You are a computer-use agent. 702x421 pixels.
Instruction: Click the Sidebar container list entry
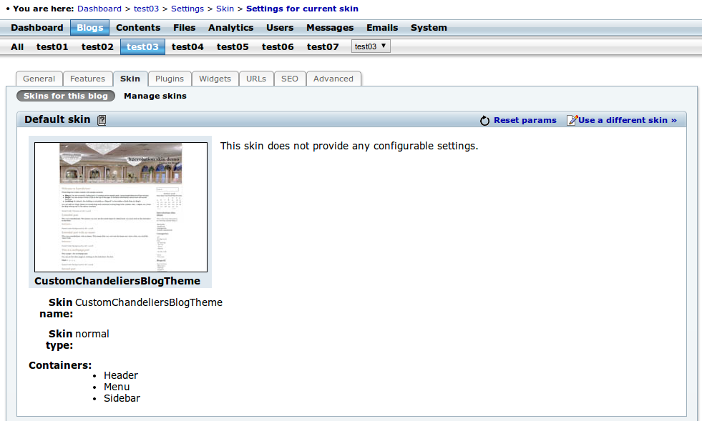click(x=122, y=398)
